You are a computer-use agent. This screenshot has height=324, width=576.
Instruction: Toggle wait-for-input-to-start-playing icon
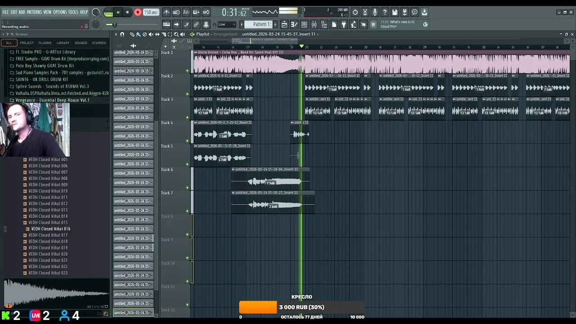pos(176,12)
